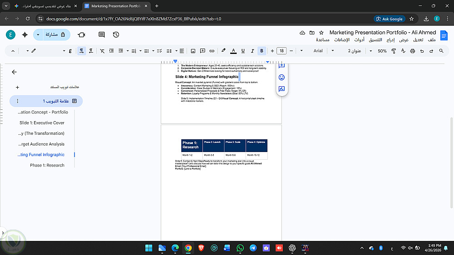
Task: Add emoji reaction from the side panel
Action: tap(281, 77)
